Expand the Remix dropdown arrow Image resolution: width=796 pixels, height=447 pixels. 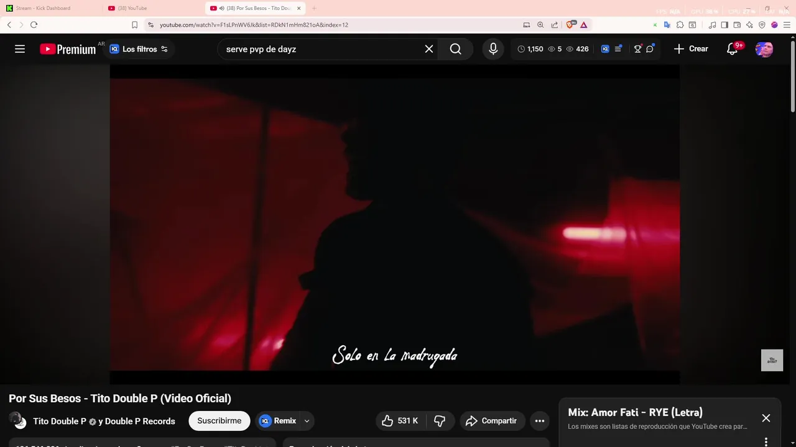(x=307, y=421)
